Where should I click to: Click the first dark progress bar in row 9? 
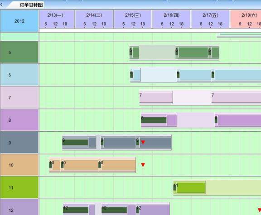(75, 142)
